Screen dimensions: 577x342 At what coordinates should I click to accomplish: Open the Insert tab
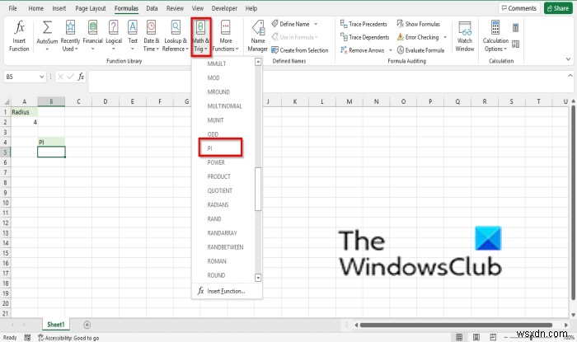point(59,8)
